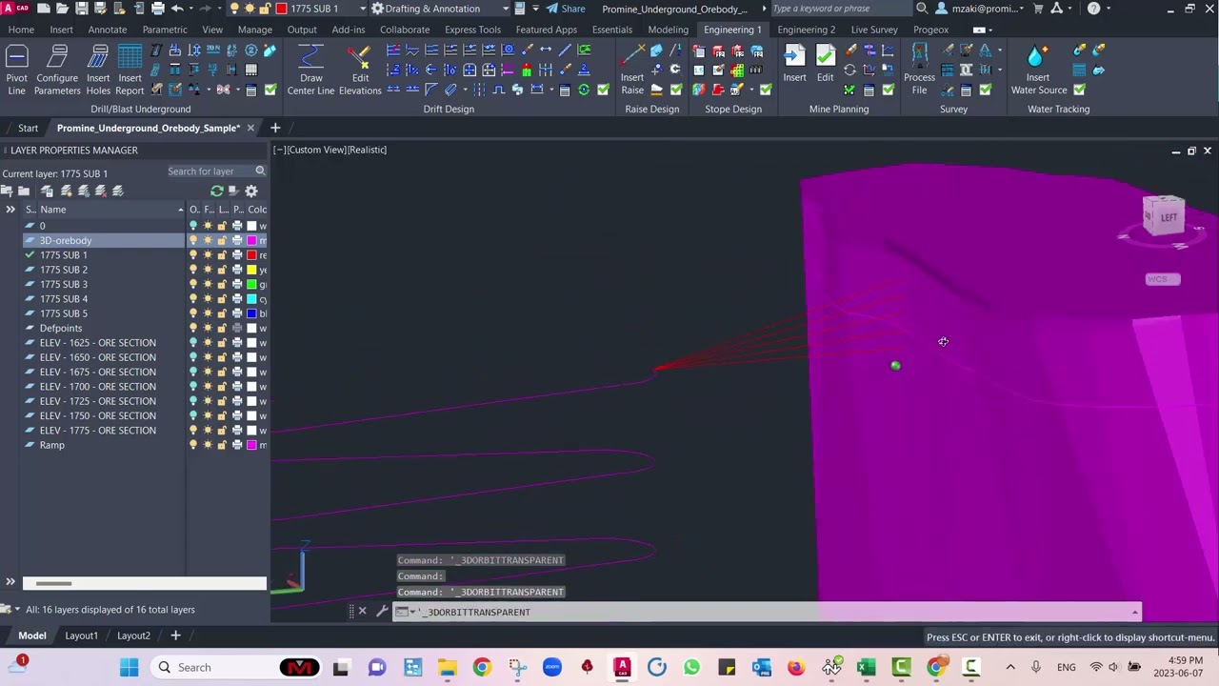The image size is (1219, 686).
Task: Toggle visibility bulb of 3D-orebody layer
Action: 193,240
